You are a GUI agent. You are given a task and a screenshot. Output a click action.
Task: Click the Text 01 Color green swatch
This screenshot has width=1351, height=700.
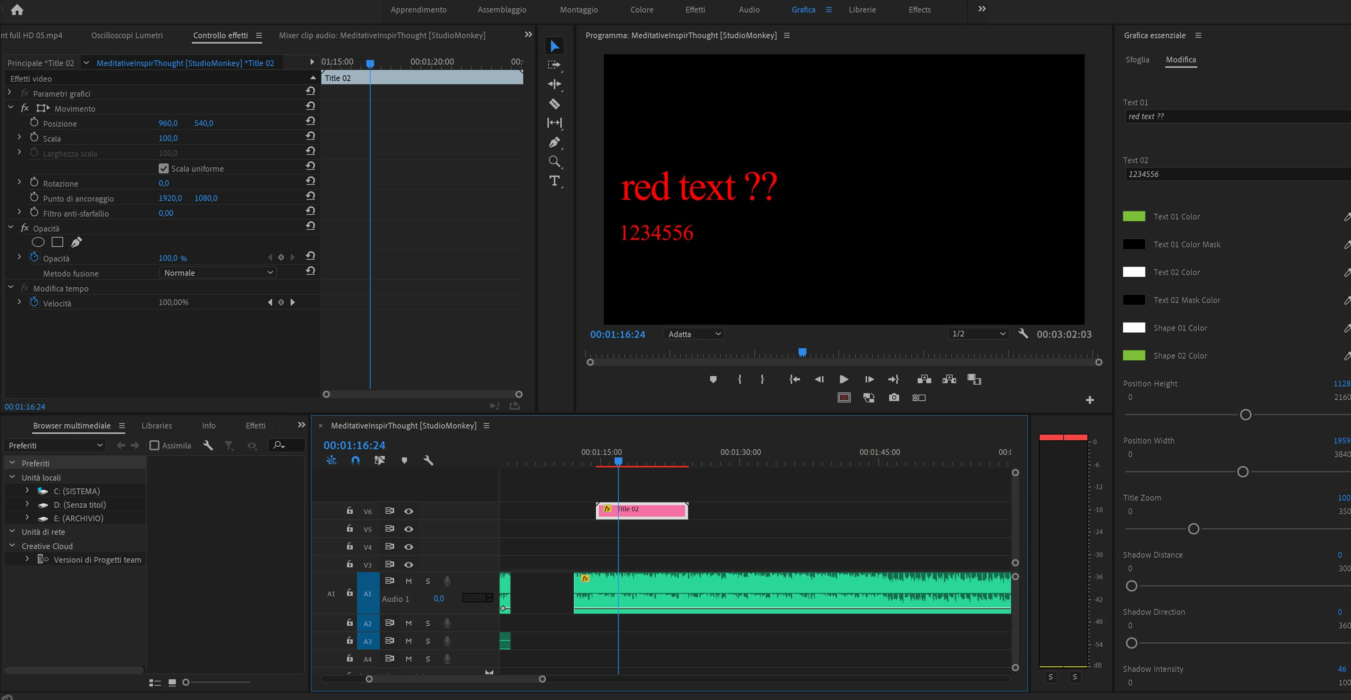[1133, 216]
